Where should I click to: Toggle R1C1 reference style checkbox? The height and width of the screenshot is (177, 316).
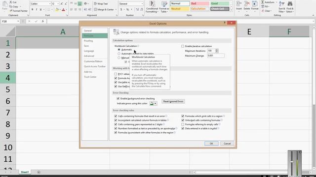point(116,74)
